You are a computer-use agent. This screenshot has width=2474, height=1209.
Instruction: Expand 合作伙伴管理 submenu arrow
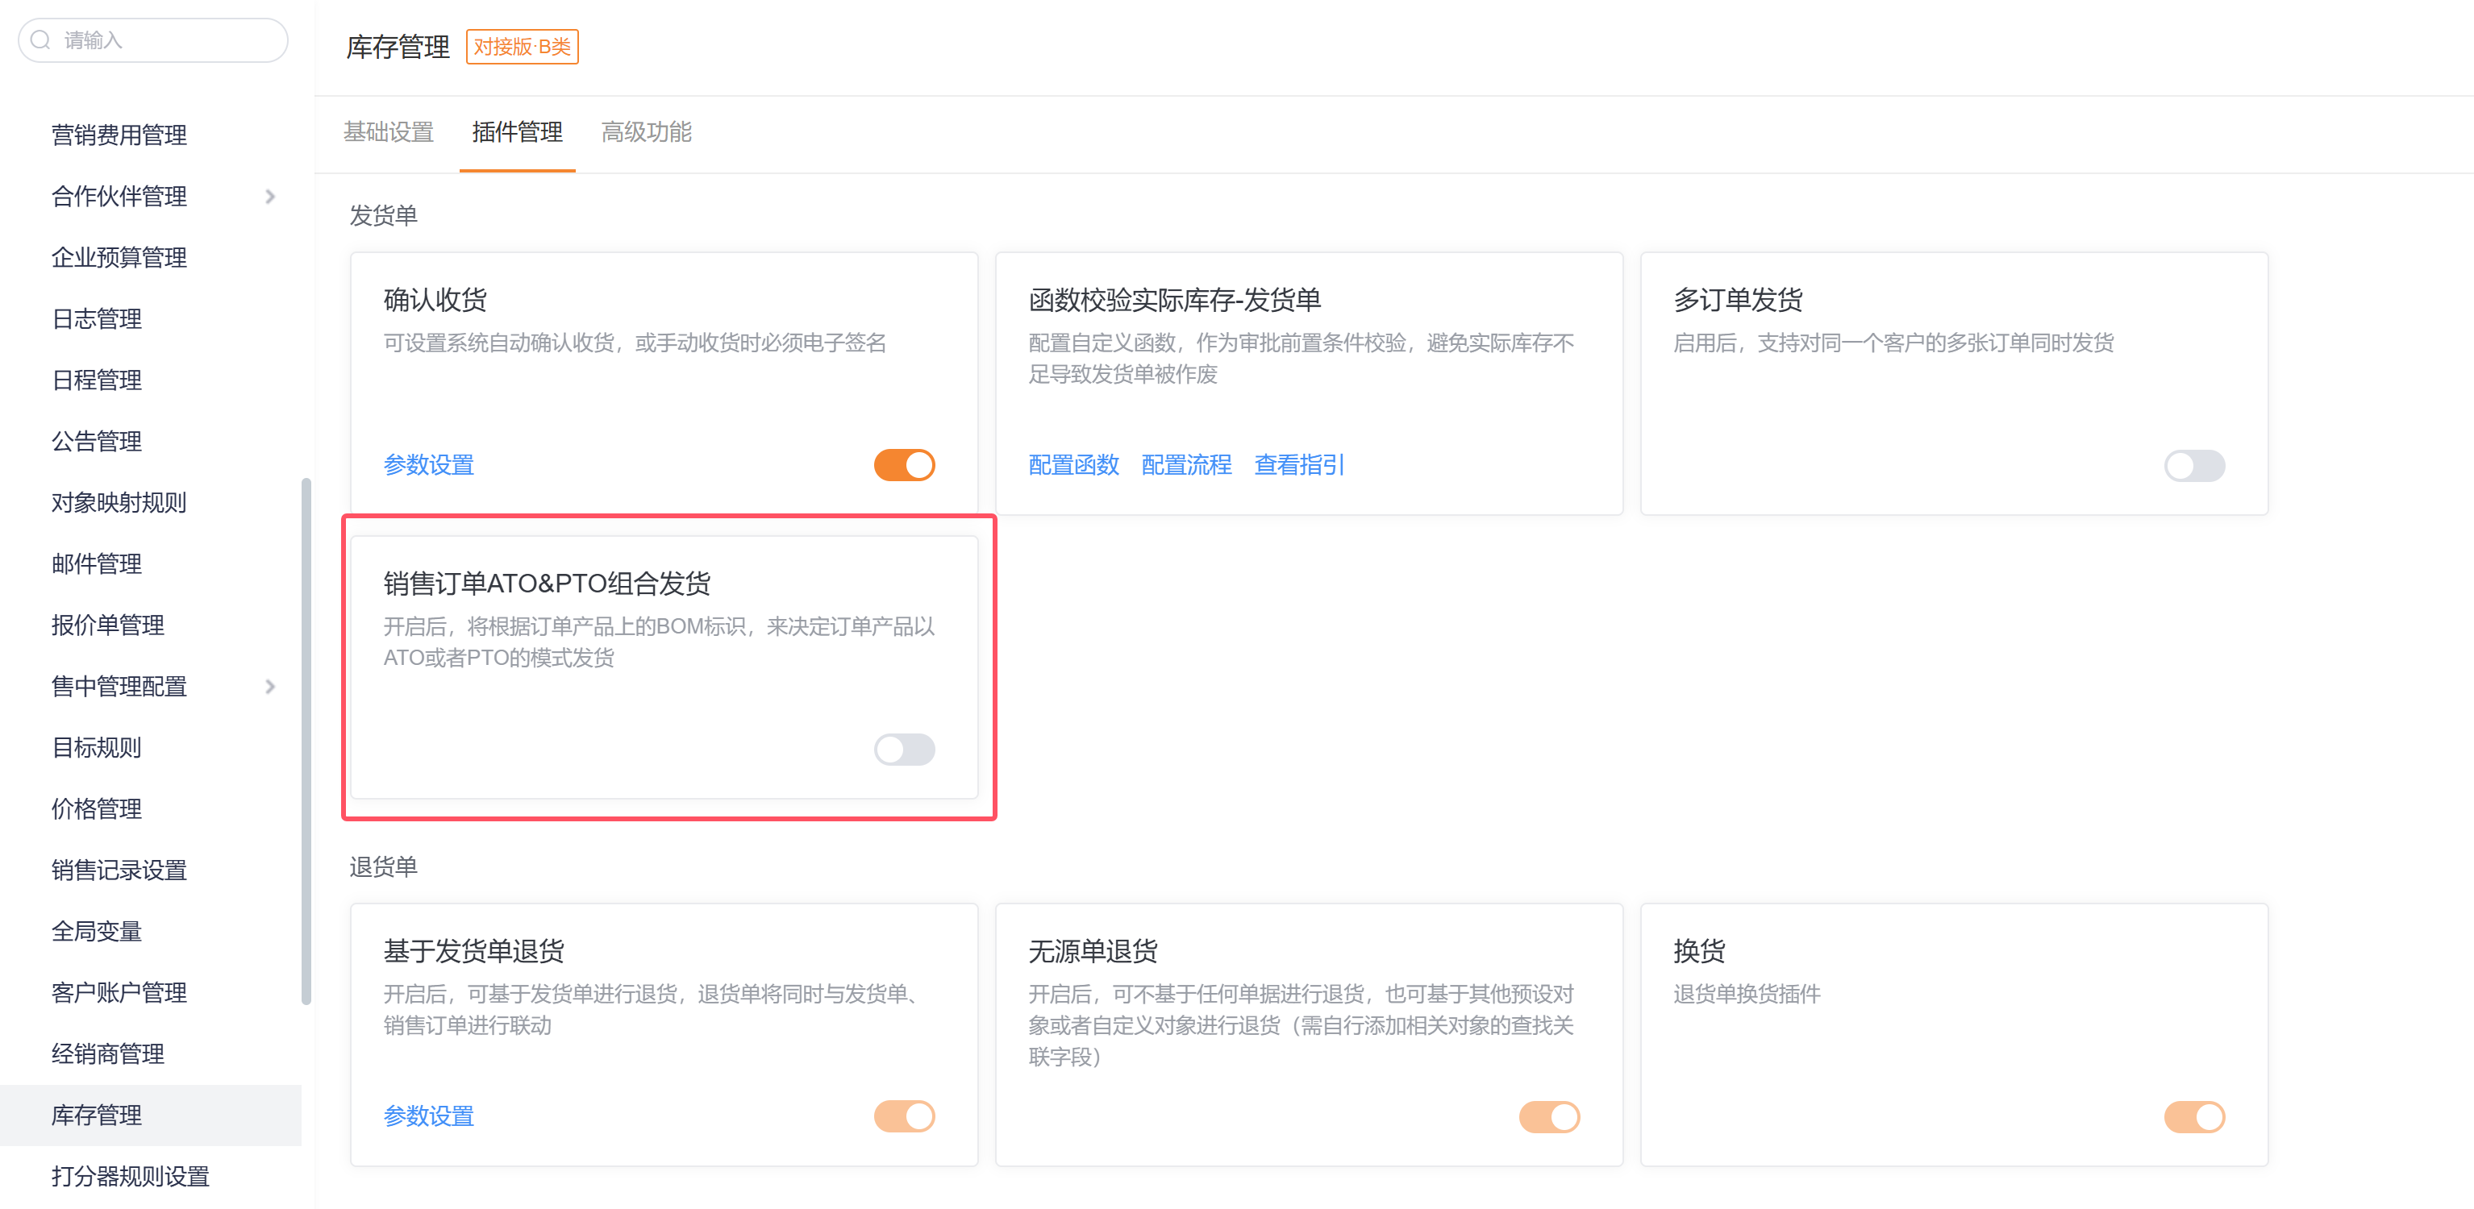[270, 197]
